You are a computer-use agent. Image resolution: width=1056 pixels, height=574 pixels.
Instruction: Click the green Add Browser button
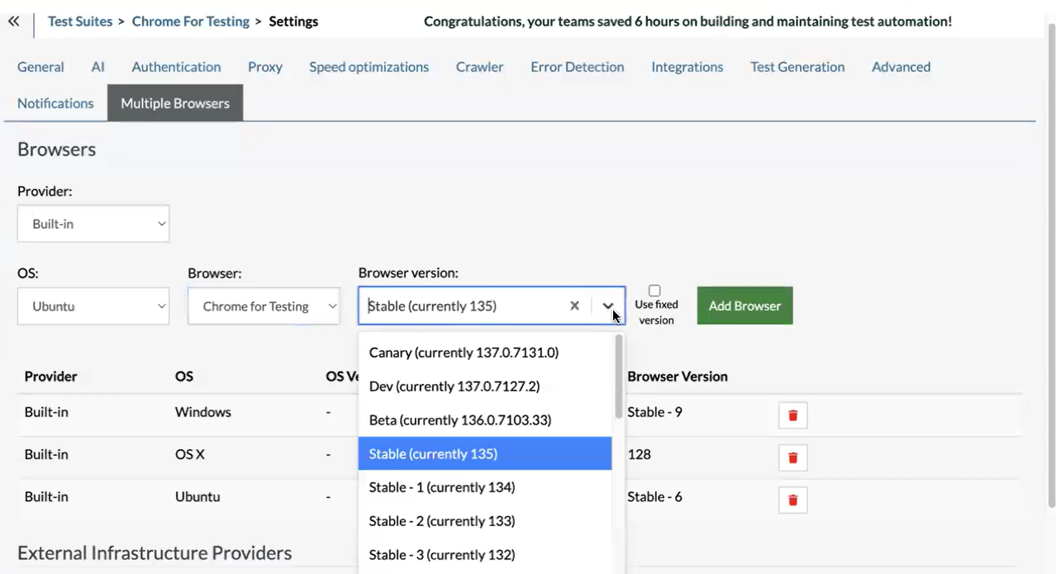point(744,306)
